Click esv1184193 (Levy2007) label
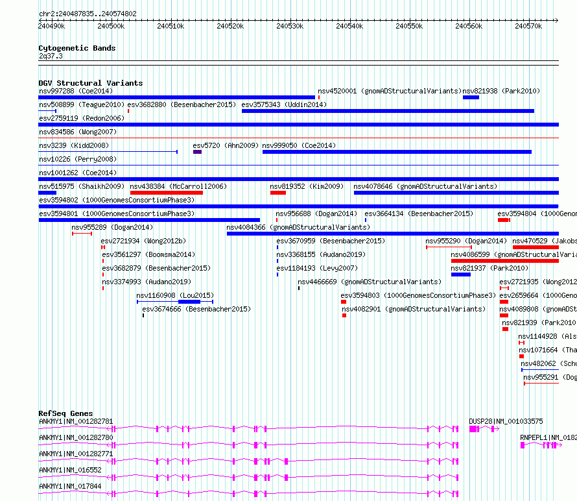This screenshot has width=577, height=501. (x=317, y=268)
